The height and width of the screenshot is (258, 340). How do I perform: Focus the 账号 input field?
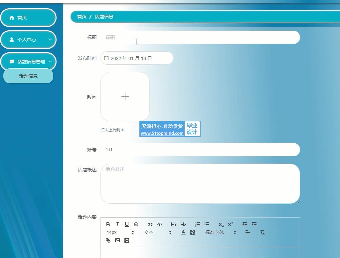point(200,150)
